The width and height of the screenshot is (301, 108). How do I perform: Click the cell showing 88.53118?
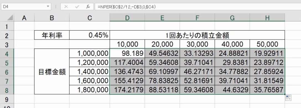[x=162, y=89]
